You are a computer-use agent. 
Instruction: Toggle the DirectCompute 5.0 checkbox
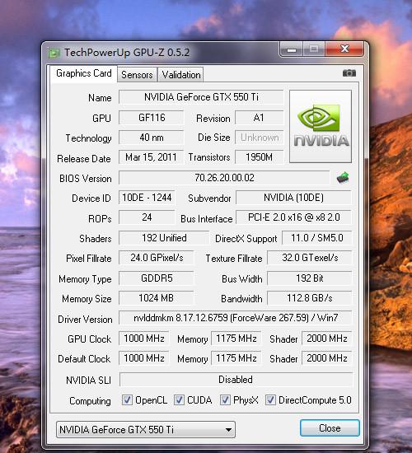click(270, 400)
